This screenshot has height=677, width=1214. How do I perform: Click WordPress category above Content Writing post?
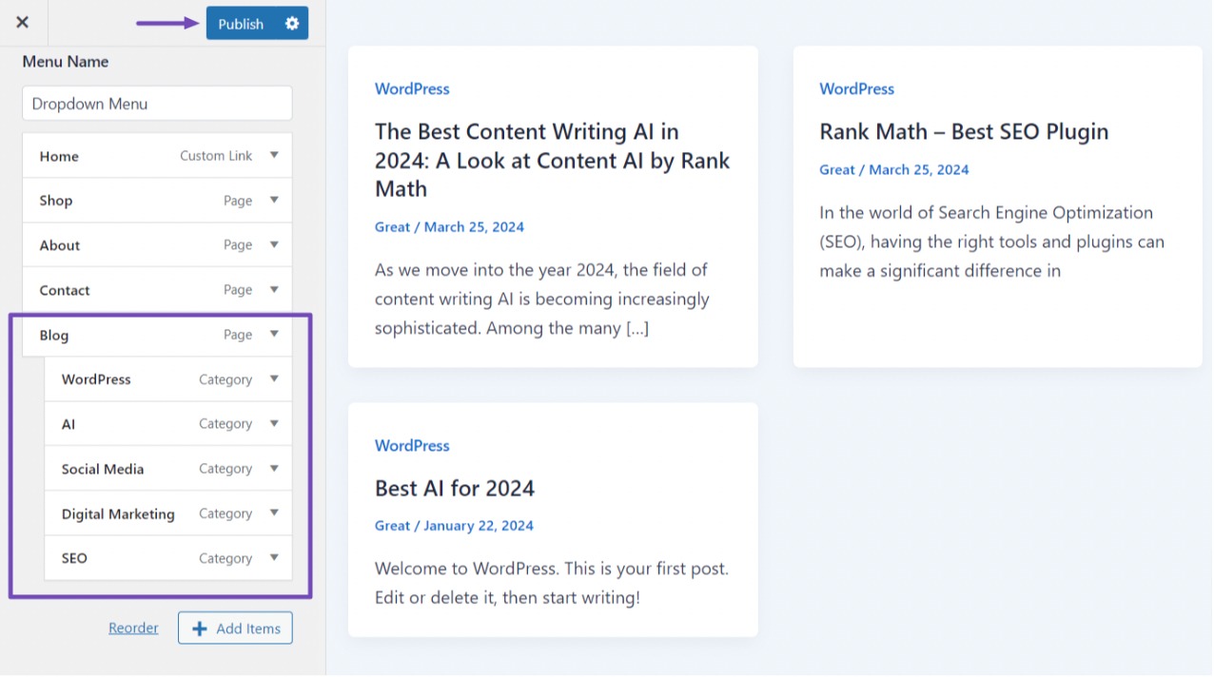[412, 88]
